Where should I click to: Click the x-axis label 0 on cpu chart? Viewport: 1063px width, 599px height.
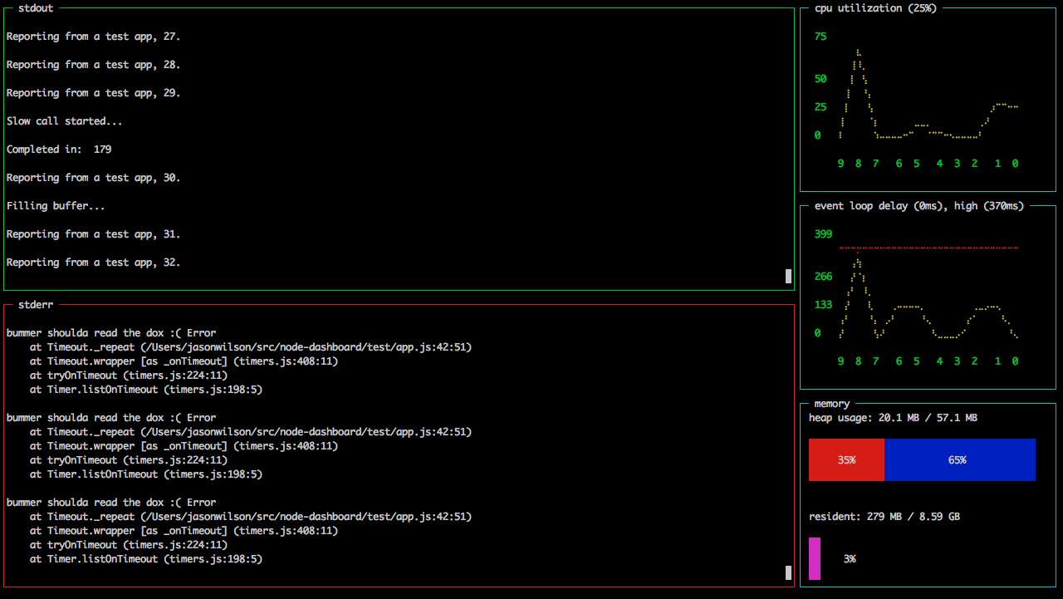[1015, 164]
